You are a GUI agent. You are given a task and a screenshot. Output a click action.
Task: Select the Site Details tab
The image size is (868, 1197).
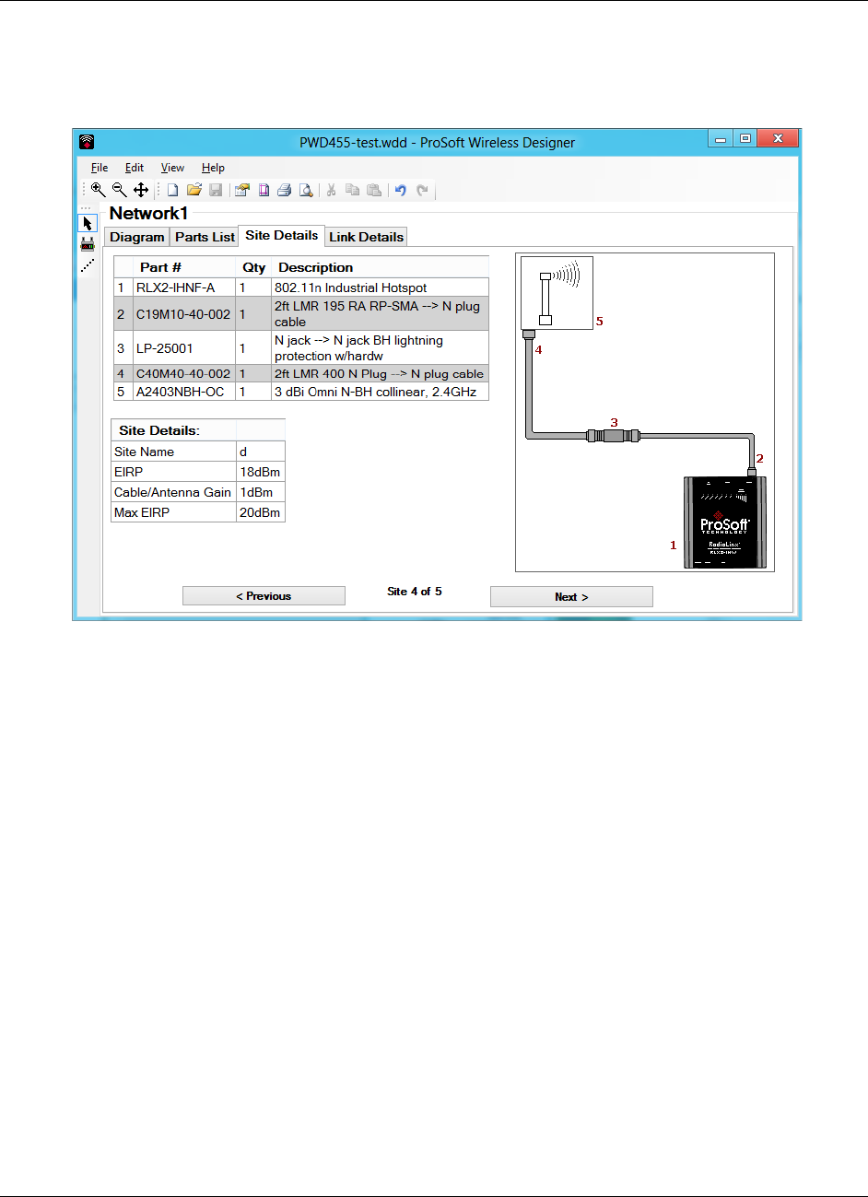(x=282, y=235)
